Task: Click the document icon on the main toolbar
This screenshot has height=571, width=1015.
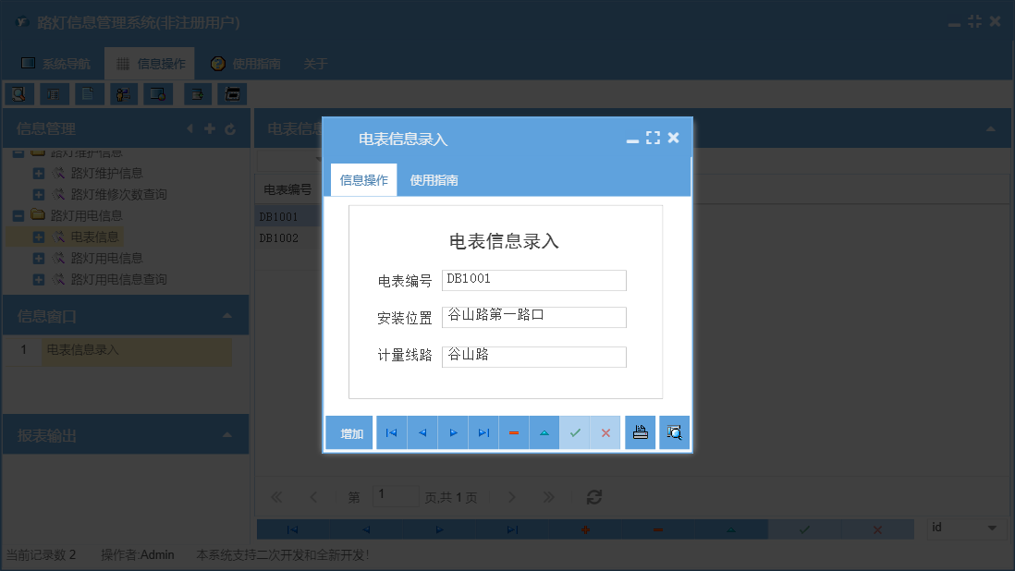Action: pos(89,93)
